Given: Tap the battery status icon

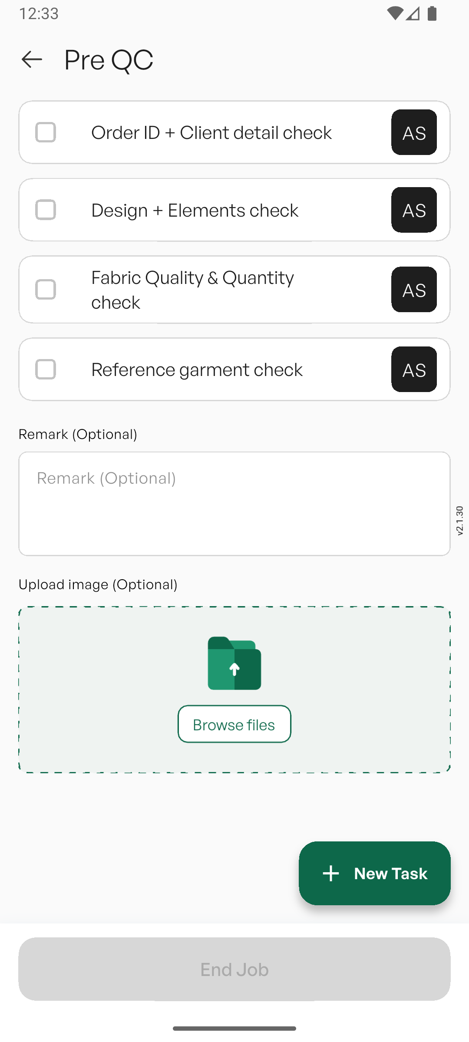Looking at the screenshot, I should (x=432, y=13).
